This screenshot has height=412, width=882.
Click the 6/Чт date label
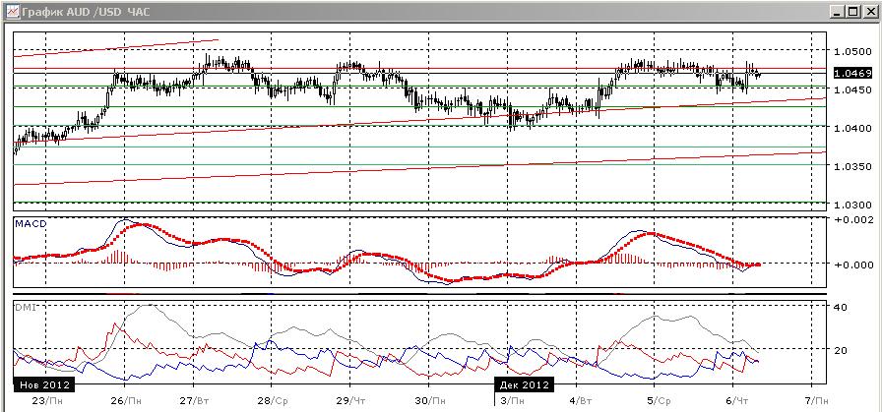[736, 400]
